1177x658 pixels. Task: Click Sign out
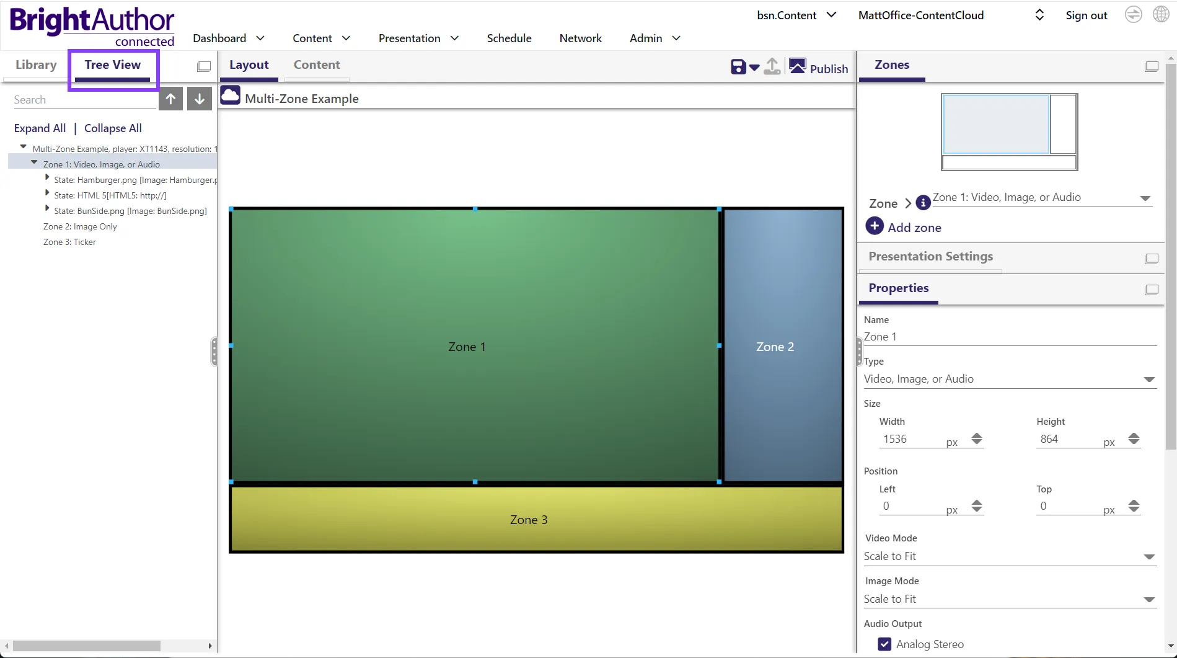[x=1086, y=16]
